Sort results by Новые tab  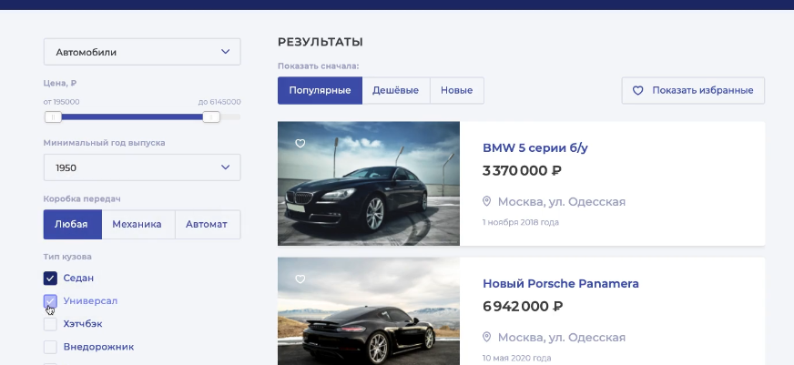[x=456, y=91]
